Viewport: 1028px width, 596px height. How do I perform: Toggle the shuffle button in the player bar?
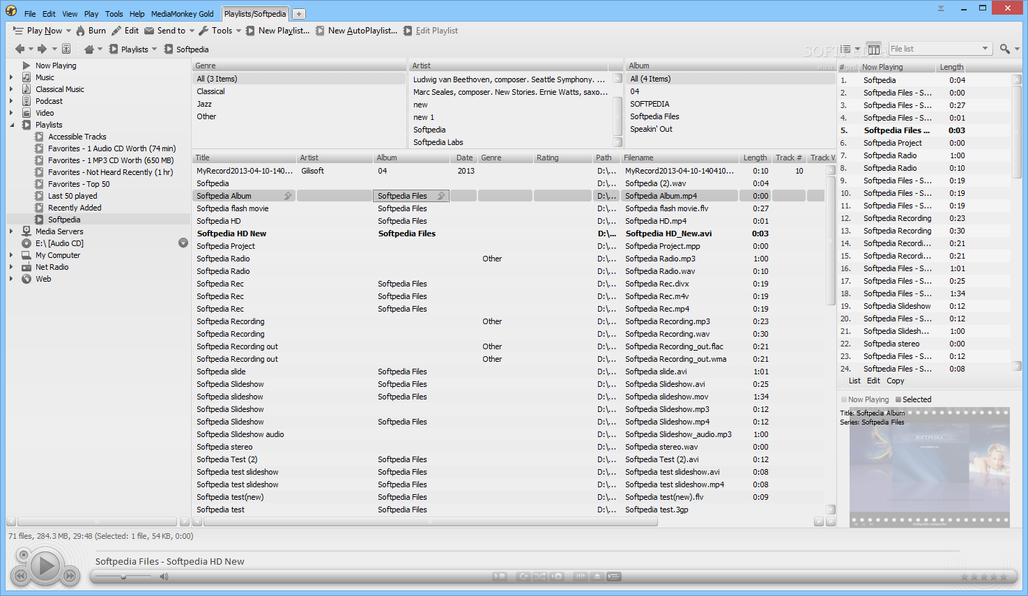(x=539, y=576)
